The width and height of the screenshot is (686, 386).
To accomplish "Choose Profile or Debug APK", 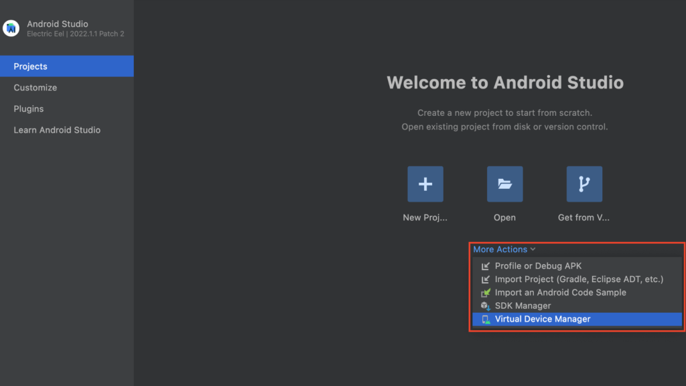I will coord(577,266).
